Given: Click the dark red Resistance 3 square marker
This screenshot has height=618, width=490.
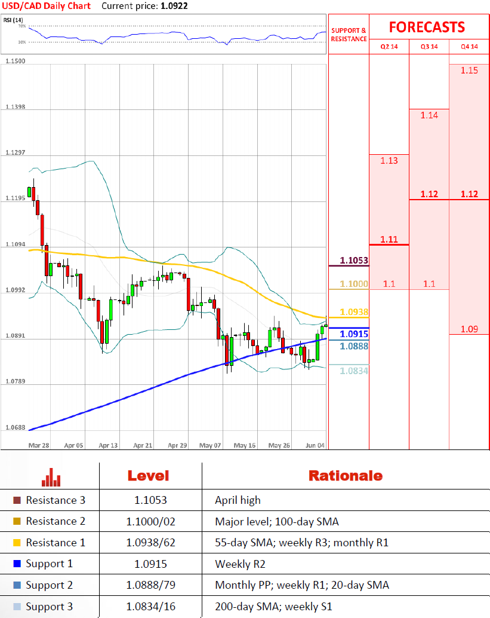Looking at the screenshot, I should click(x=16, y=500).
